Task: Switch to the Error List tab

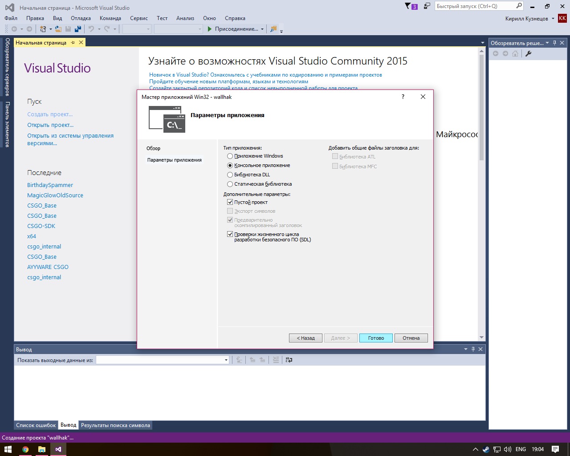Action: pos(36,425)
